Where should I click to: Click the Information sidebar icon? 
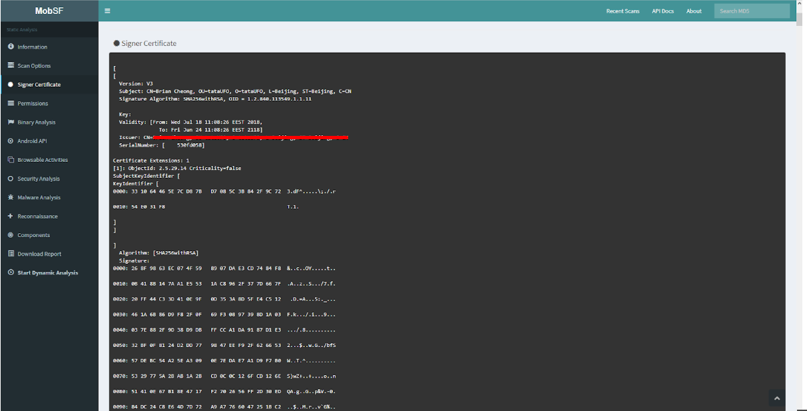point(11,47)
